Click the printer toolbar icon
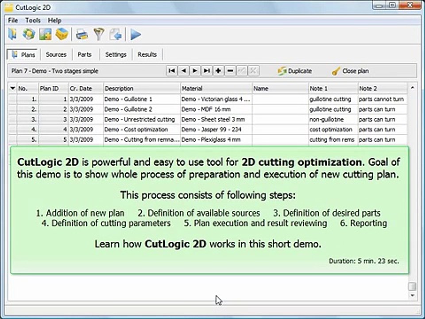425x319 pixels. pos(82,35)
